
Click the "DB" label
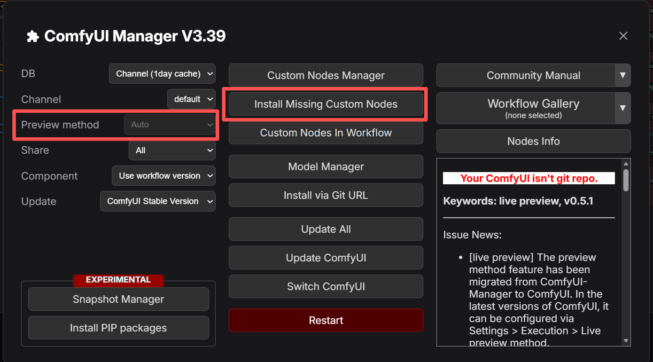[28, 73]
